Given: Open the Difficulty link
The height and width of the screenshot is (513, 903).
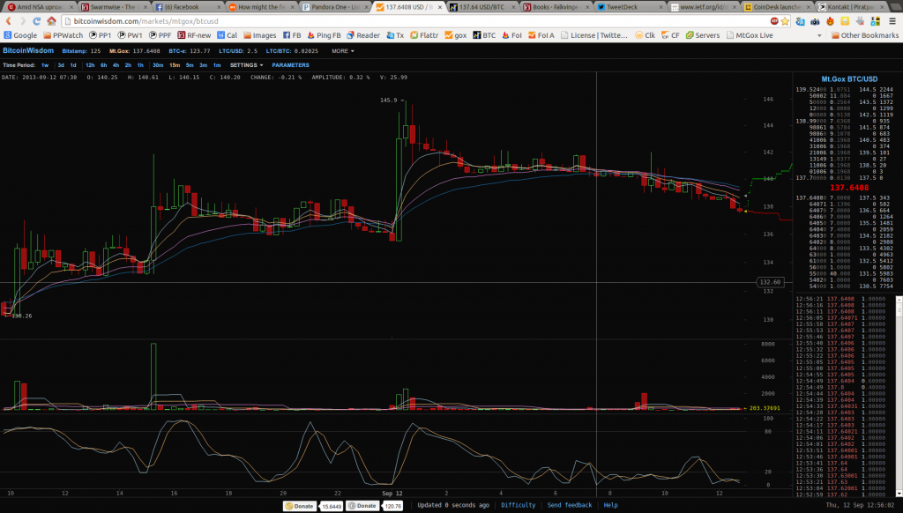Looking at the screenshot, I should point(519,505).
